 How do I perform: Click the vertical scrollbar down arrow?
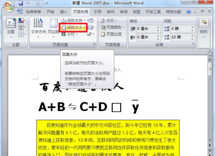[x=210, y=140]
